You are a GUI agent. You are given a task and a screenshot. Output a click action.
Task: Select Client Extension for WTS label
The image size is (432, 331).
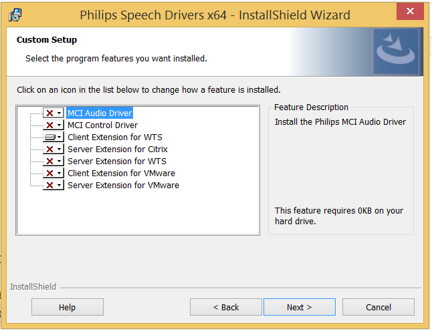tap(115, 137)
